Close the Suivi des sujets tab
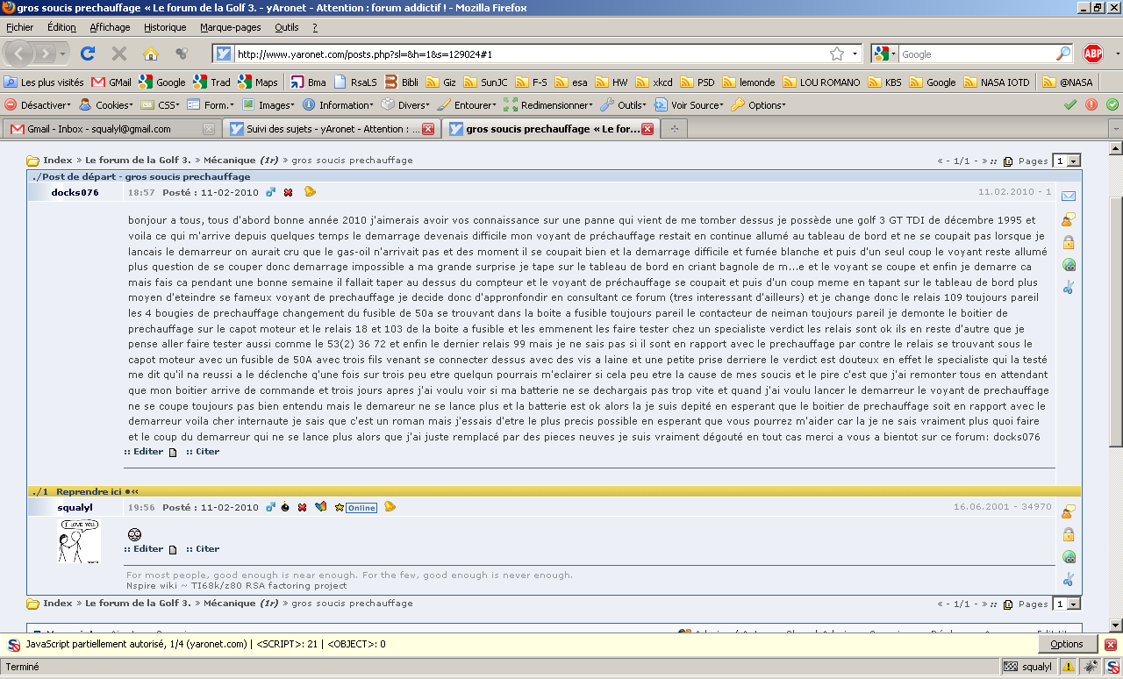 coord(428,129)
